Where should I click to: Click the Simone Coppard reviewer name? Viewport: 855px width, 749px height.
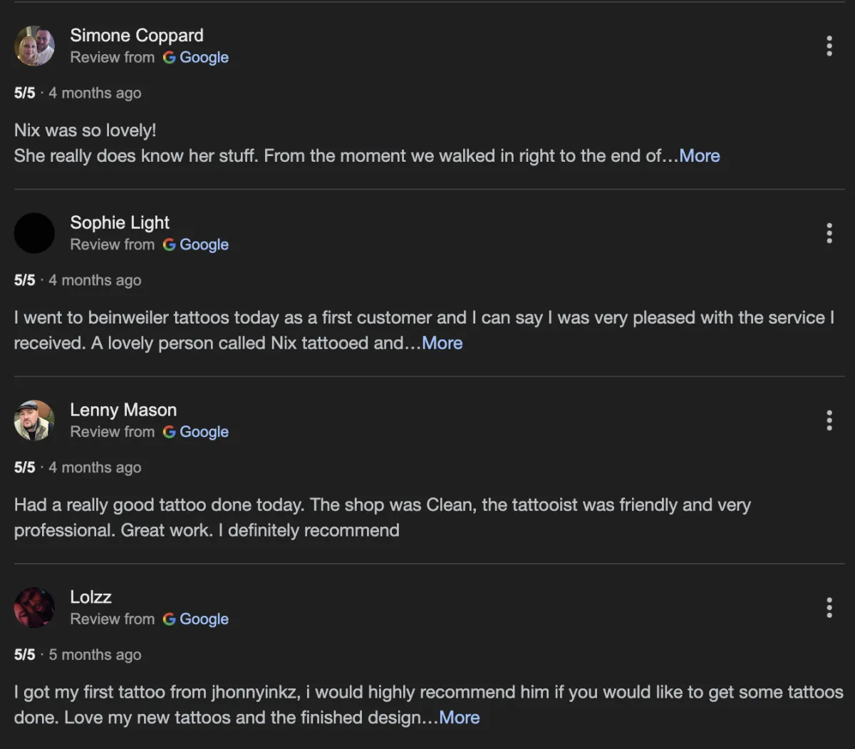coord(136,36)
